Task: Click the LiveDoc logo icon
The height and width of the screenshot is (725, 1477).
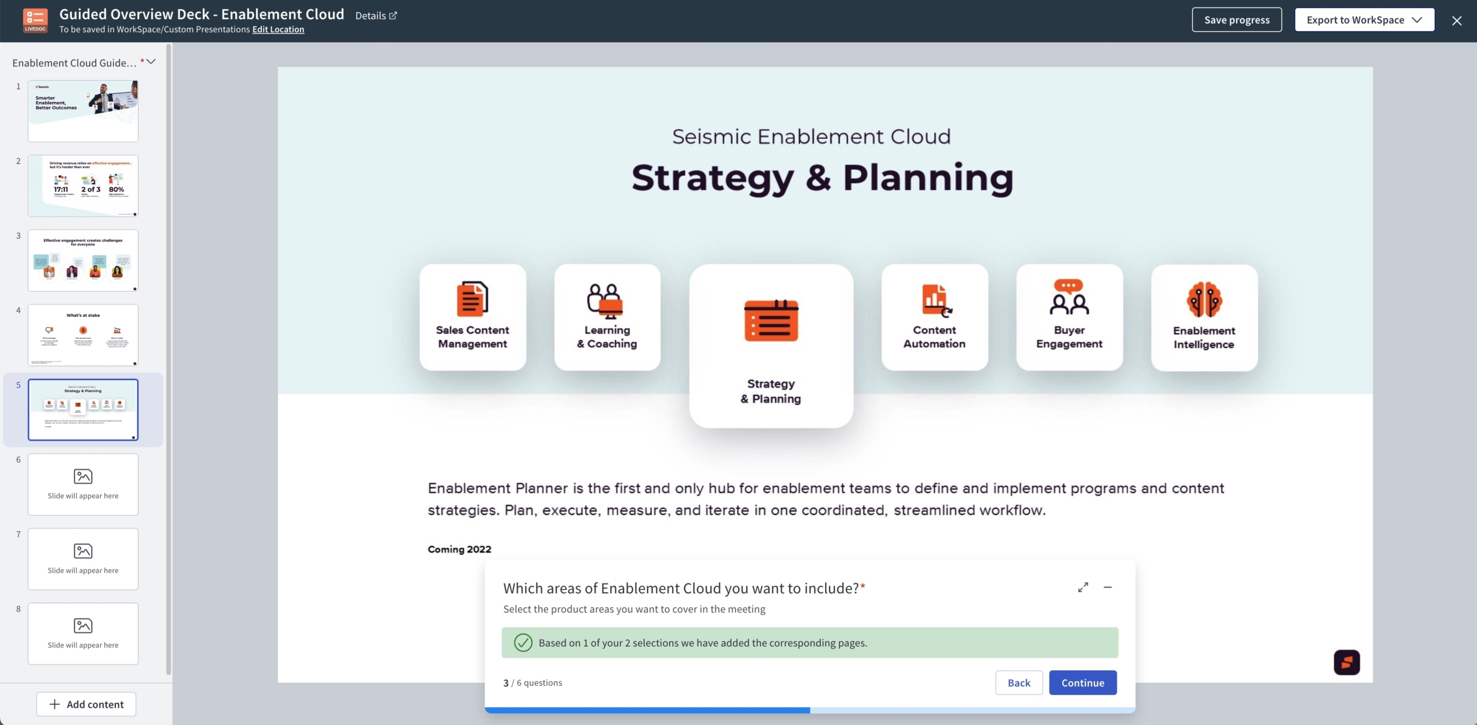Action: (x=35, y=21)
